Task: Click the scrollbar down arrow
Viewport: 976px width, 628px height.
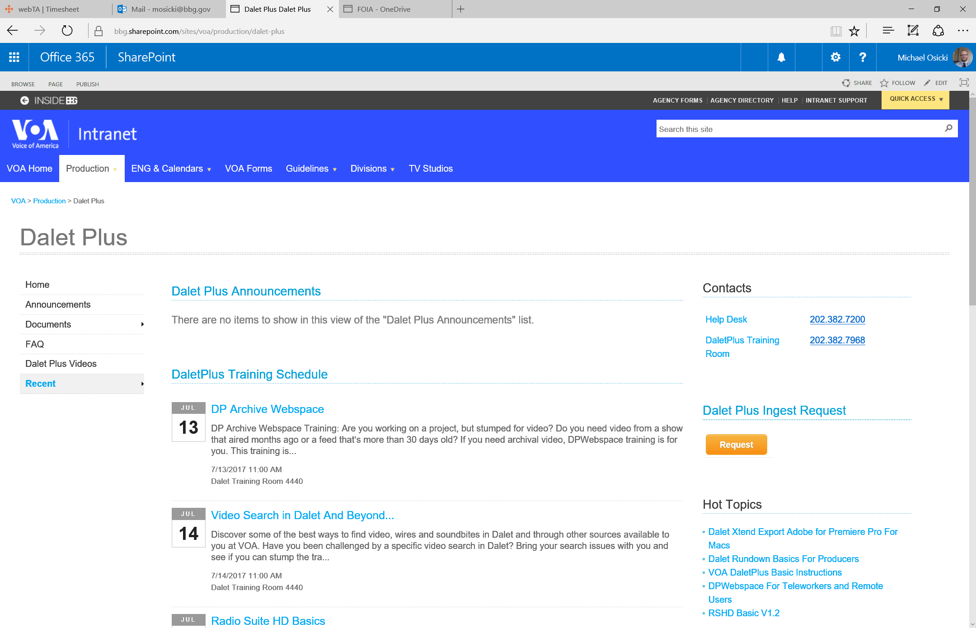Action: (972, 624)
